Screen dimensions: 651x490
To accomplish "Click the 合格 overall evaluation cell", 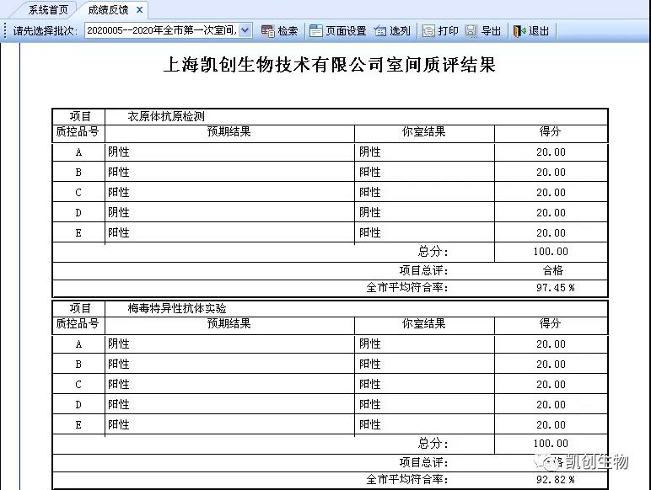I will point(552,270).
